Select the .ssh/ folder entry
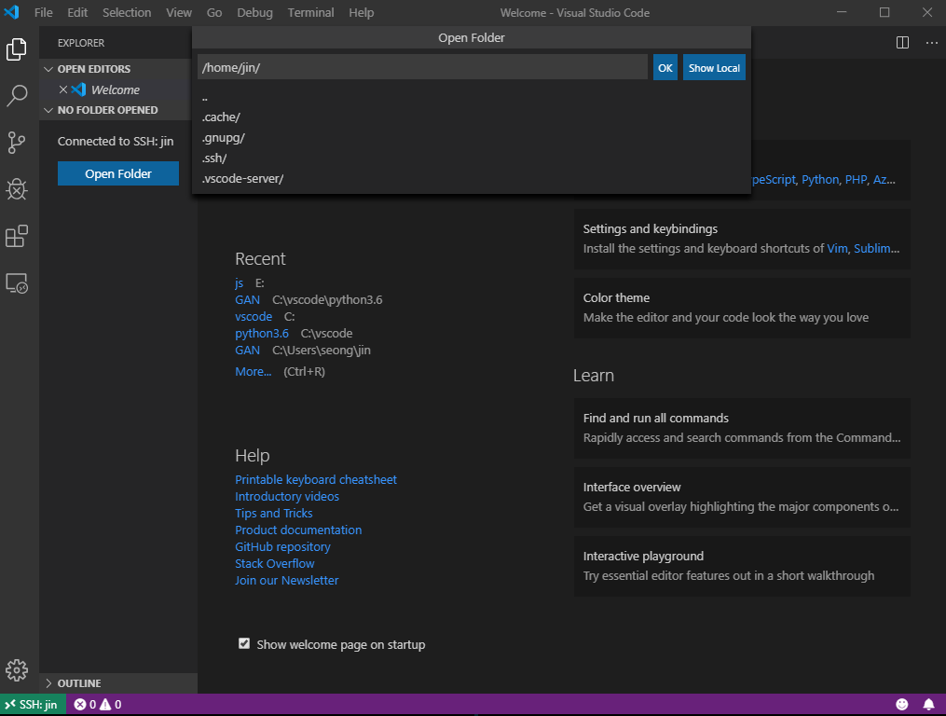This screenshot has width=946, height=716. coord(472,158)
